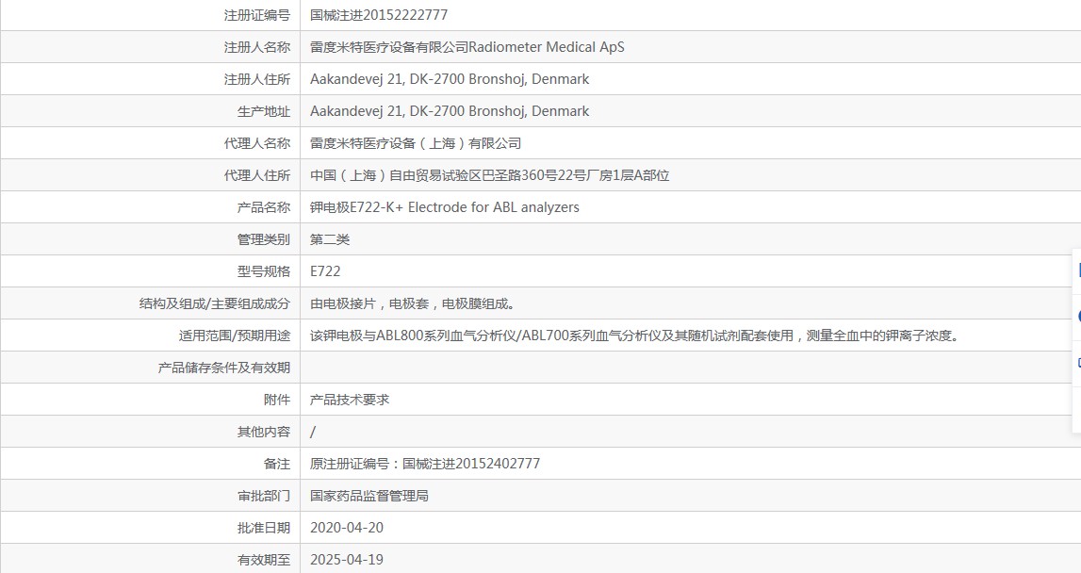Viewport: 1081px width, 573px height.
Task: Select the remark 原注册证编号：国械注进20152402777
Action: (x=425, y=464)
